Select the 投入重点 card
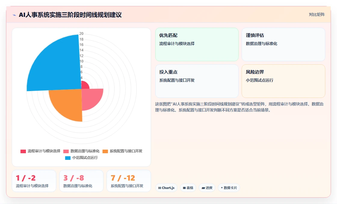 (197, 81)
